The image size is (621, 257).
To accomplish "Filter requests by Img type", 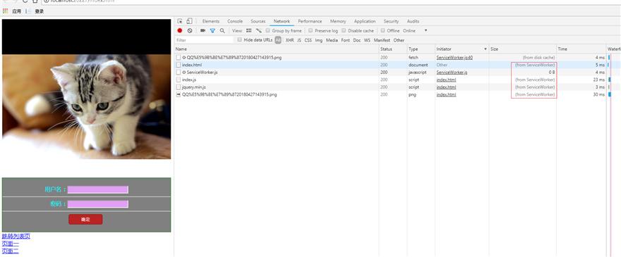I will coord(319,40).
